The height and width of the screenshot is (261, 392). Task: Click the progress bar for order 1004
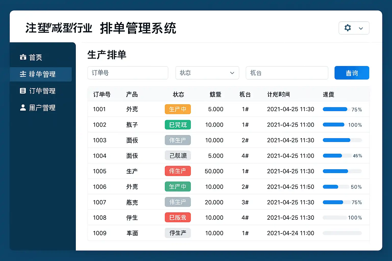(x=336, y=156)
